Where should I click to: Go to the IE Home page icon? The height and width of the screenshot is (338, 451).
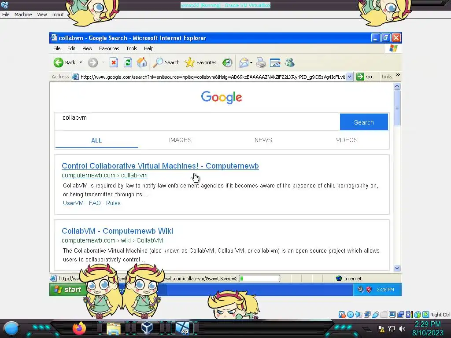(142, 62)
